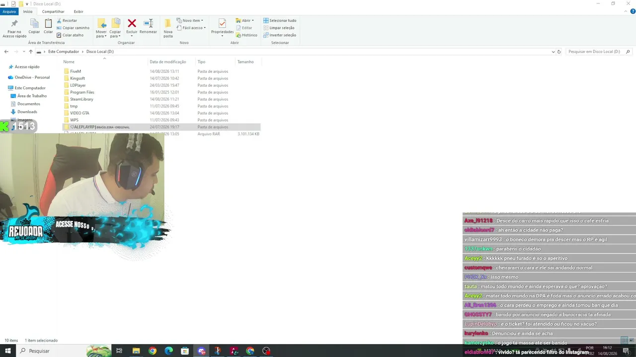Switch to the Exibir ribbon tab

79,11
